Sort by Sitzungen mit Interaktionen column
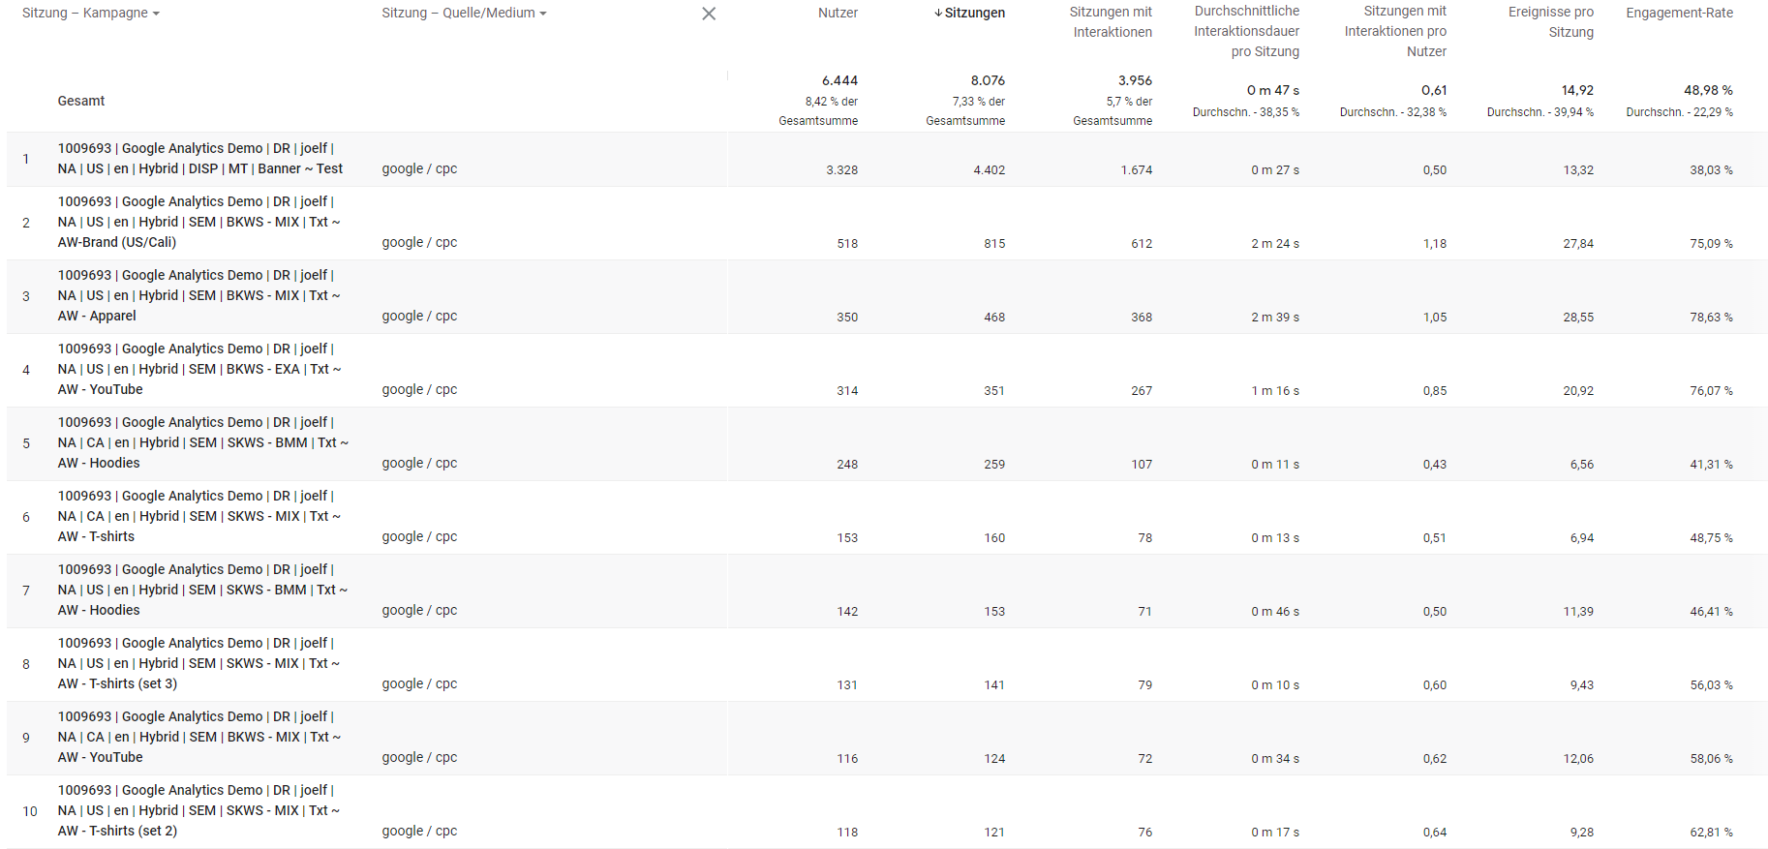Screen dimensions: 1768x849 1112,22
